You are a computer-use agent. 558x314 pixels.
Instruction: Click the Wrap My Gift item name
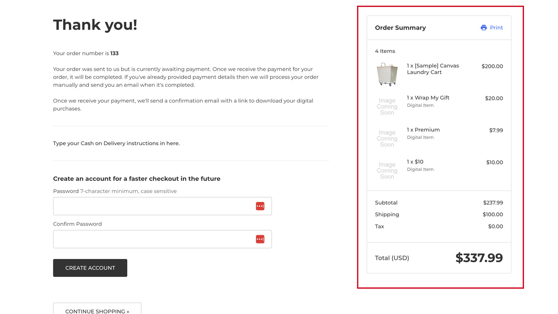(x=428, y=98)
